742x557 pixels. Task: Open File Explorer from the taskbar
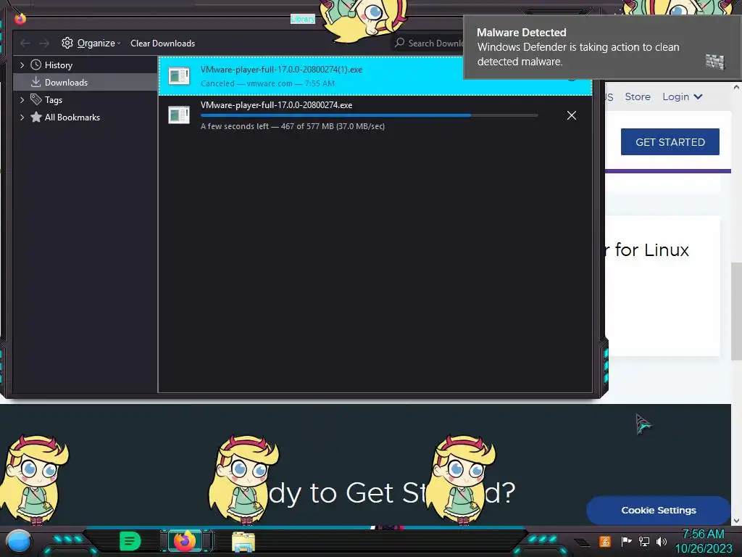coord(243,542)
